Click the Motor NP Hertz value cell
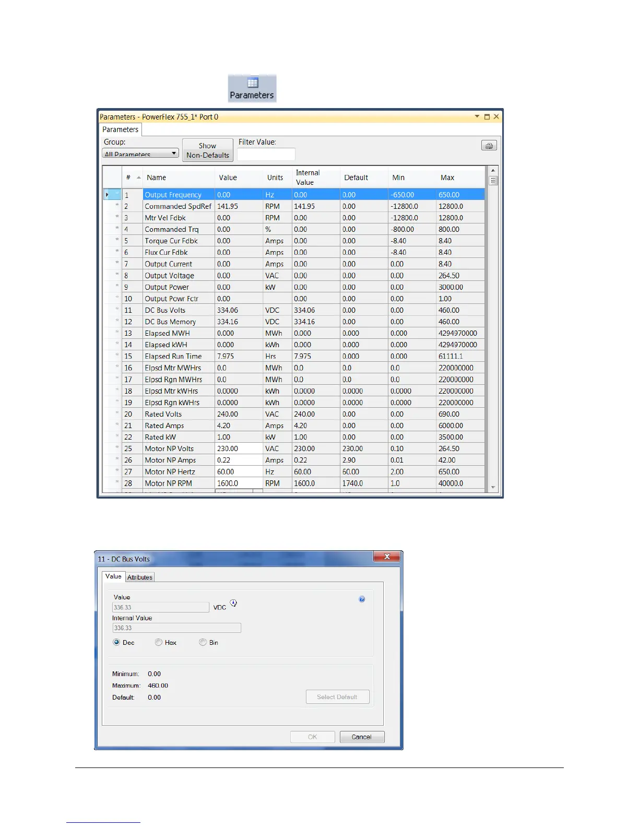 [239, 471]
